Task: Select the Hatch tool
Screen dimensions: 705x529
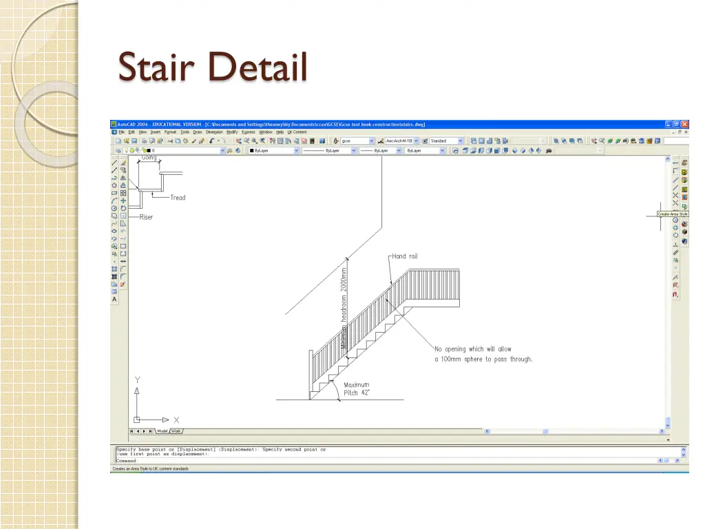Action: pyautogui.click(x=115, y=269)
